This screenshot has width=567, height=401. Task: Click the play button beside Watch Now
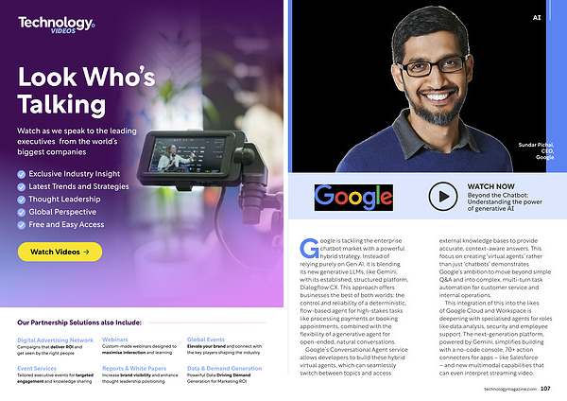(x=443, y=196)
